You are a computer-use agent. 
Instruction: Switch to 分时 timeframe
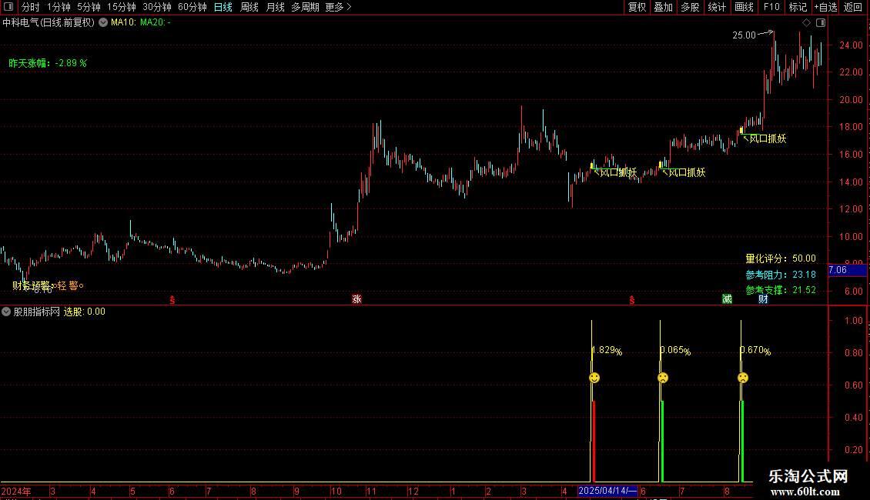pyautogui.click(x=31, y=7)
